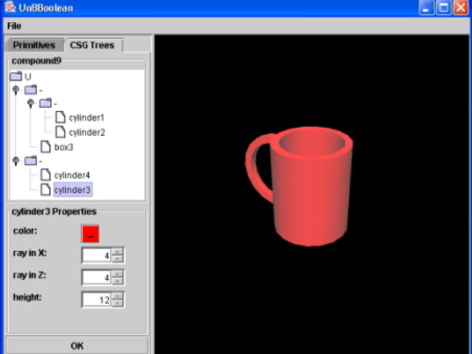Click the ray in X value field

(x=96, y=256)
